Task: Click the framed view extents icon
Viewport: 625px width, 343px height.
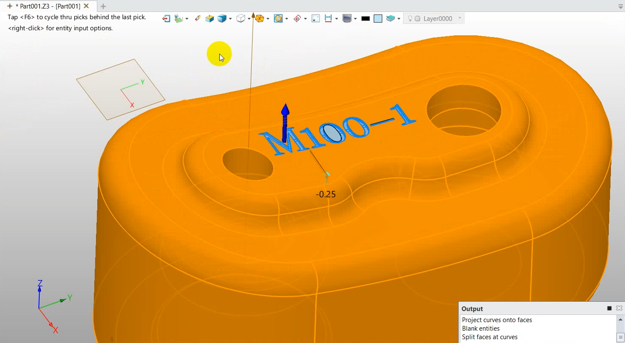Action: pyautogui.click(x=316, y=19)
